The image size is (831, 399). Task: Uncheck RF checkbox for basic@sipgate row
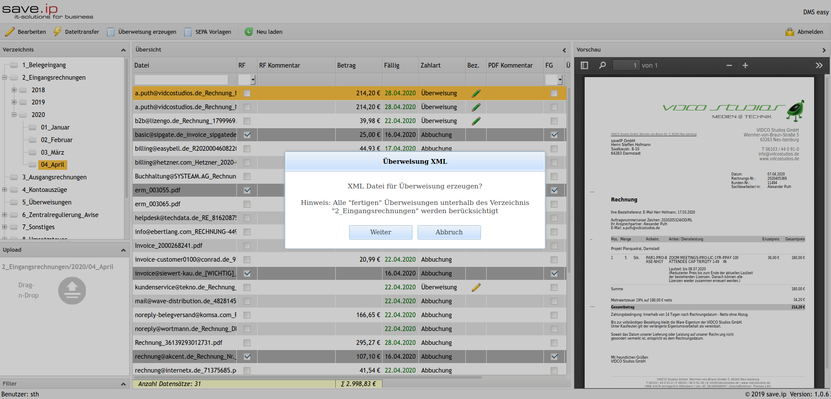[x=247, y=135]
